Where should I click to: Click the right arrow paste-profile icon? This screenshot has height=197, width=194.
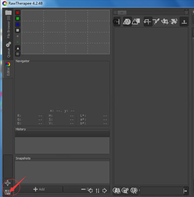click(x=104, y=191)
